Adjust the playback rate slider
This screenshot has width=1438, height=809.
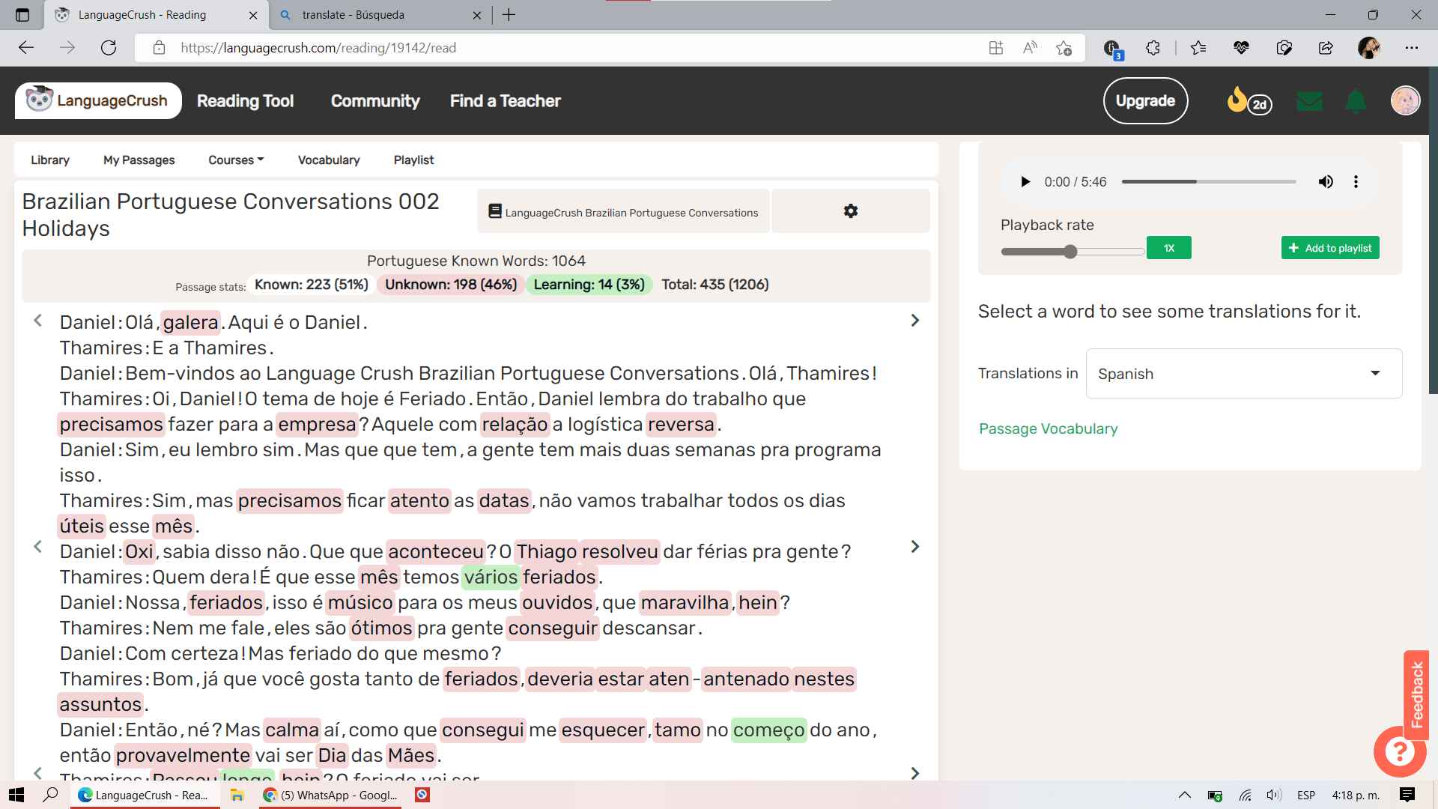click(1070, 252)
